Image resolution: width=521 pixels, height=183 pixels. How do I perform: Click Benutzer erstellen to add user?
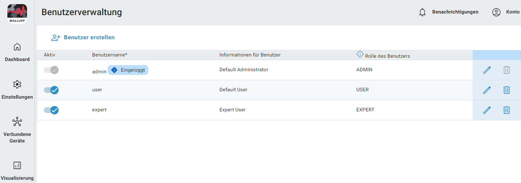(83, 37)
